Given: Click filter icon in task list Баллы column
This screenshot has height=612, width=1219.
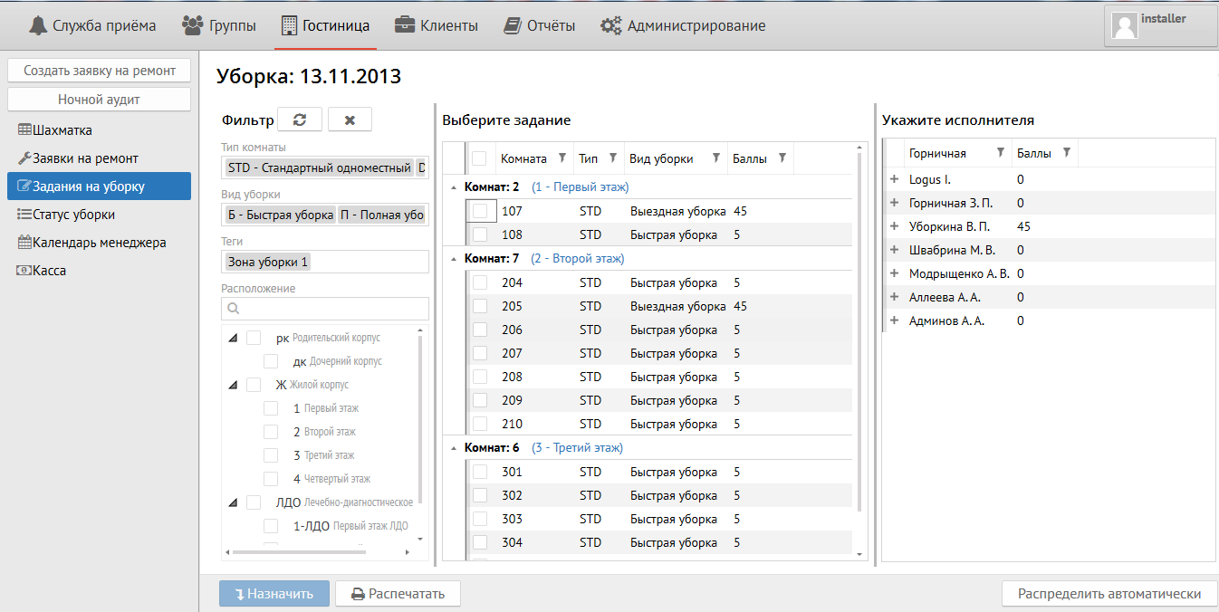Looking at the screenshot, I should (x=782, y=158).
